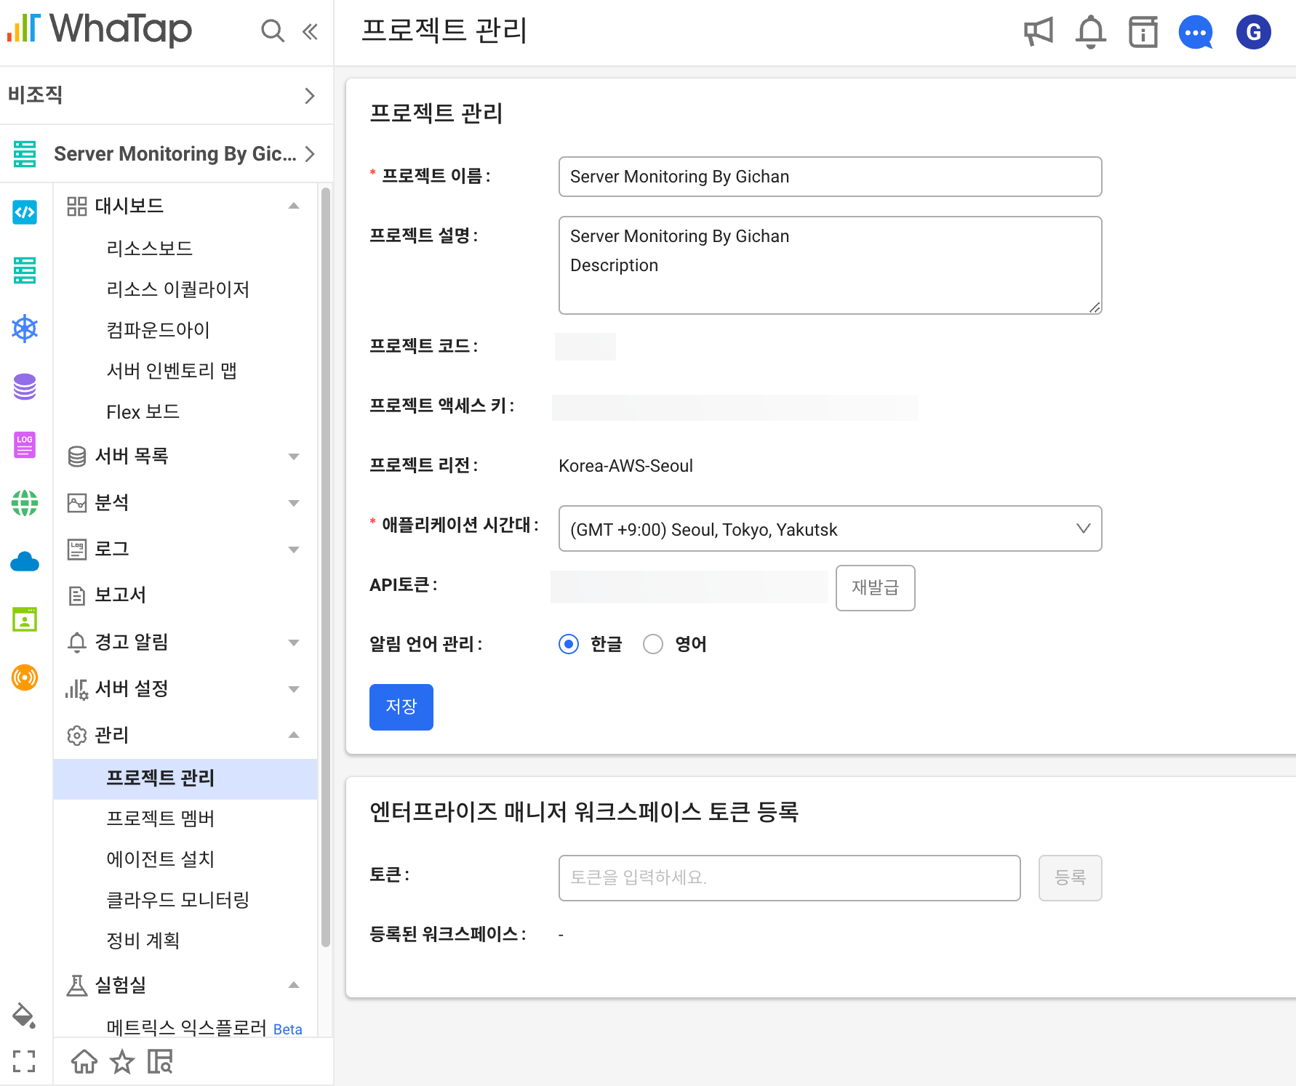
Task: Open the paint bucket theme icon
Action: 24,1015
